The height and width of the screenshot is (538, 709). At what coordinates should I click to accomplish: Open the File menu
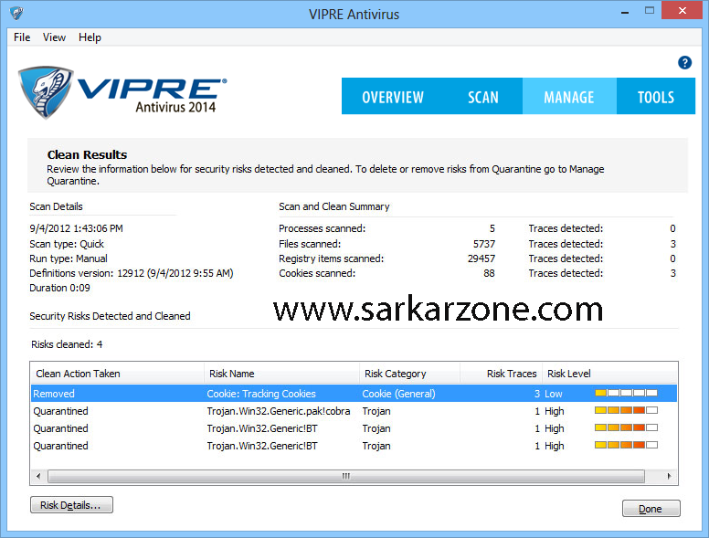(x=22, y=37)
